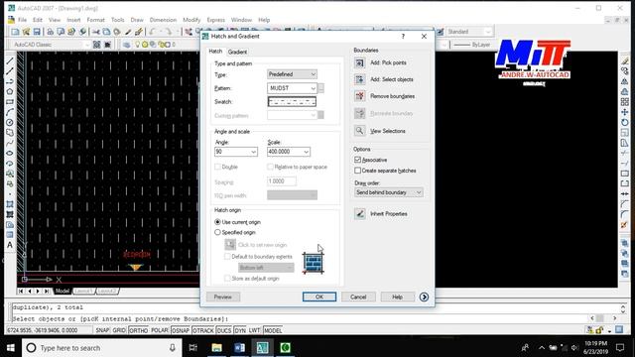
Task: Enable Create separate hatches checkbox
Action: (x=357, y=171)
